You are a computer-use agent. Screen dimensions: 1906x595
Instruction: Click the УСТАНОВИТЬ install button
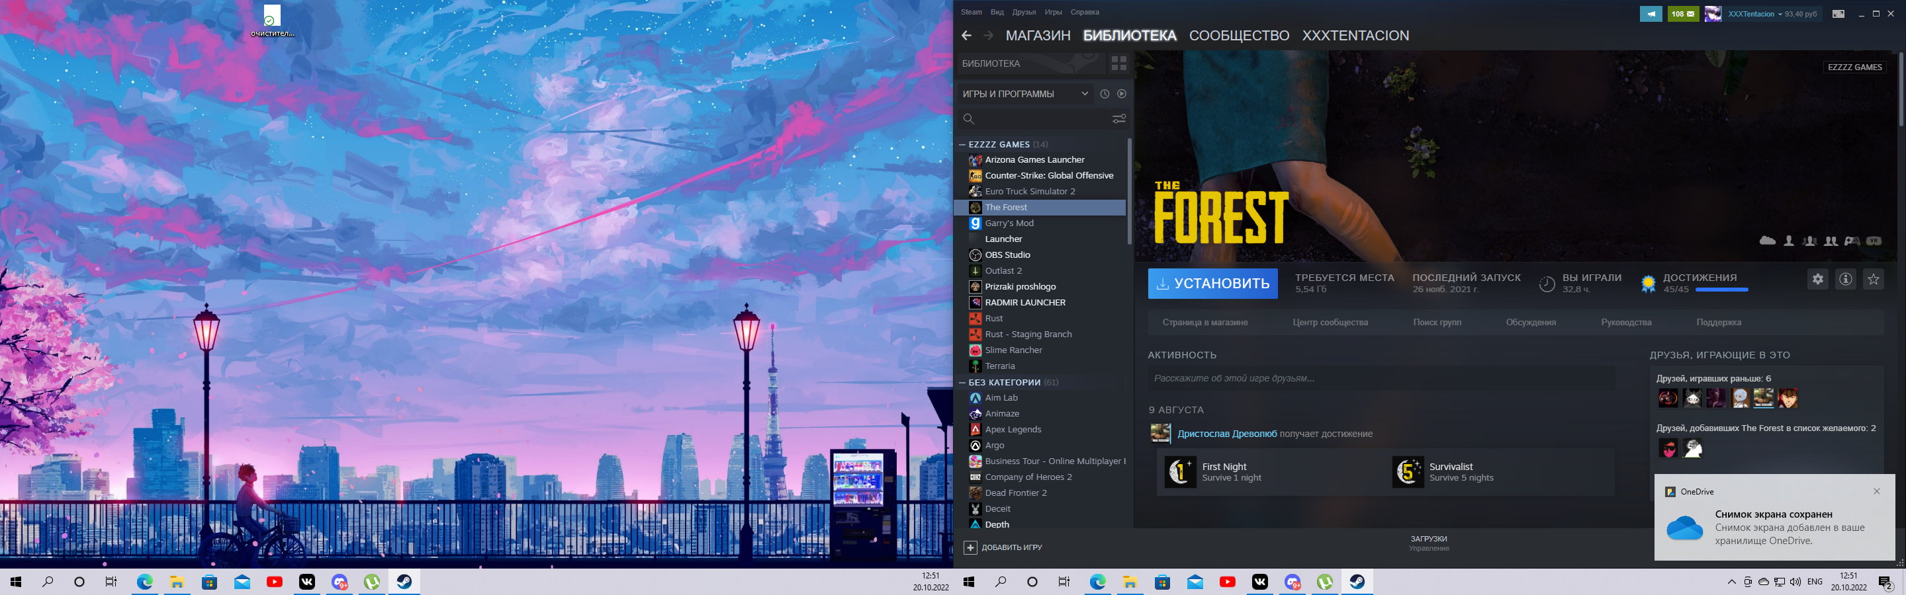point(1212,284)
